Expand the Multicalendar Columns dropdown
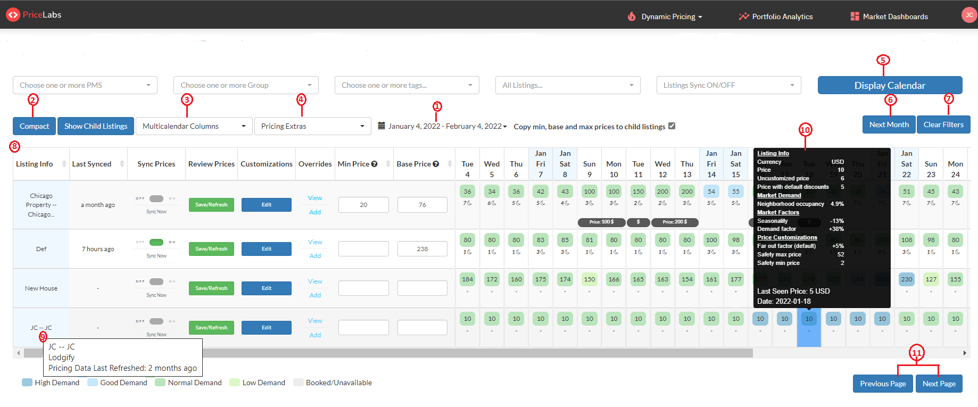This screenshot has height=407, width=978. click(194, 126)
